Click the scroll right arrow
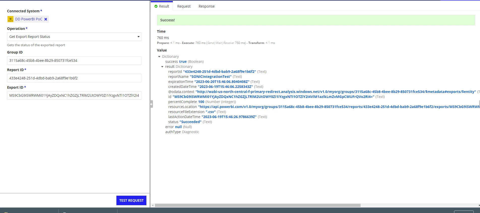480x213 pixels. click(x=479, y=205)
